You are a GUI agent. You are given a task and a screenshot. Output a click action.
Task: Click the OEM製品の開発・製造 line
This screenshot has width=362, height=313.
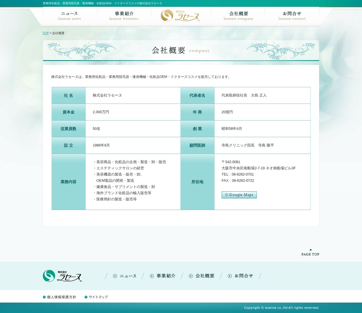115,181
